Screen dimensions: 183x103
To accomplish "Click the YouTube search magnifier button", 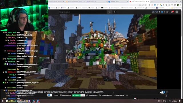I will [x=109, y=12].
